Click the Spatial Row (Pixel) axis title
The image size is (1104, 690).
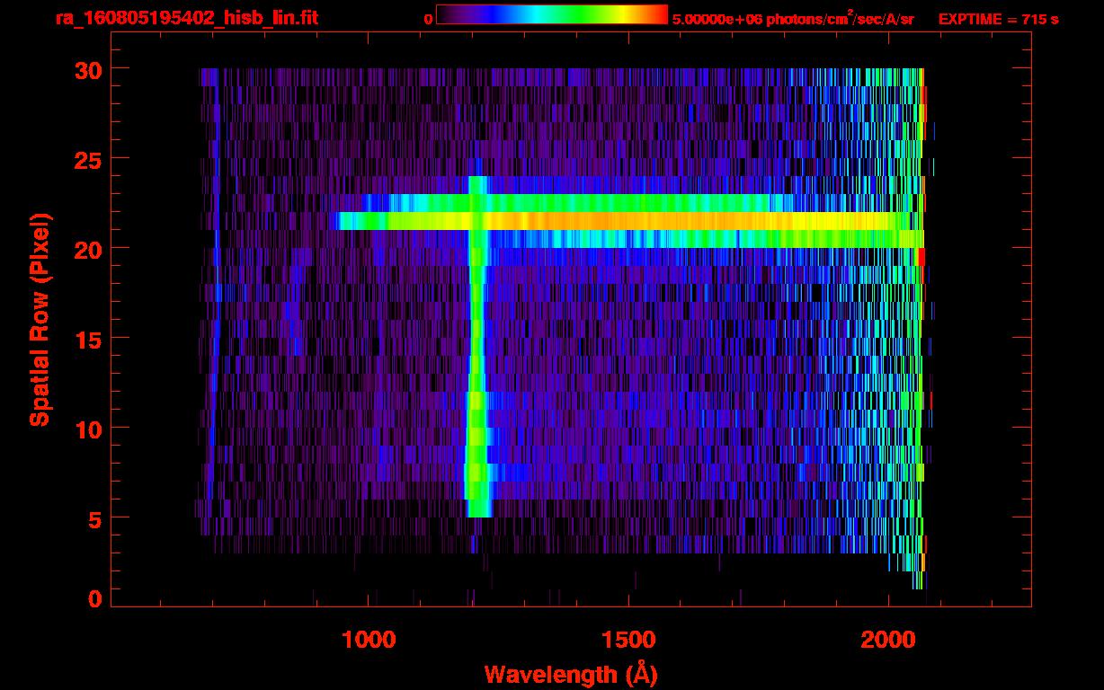[x=39, y=319]
